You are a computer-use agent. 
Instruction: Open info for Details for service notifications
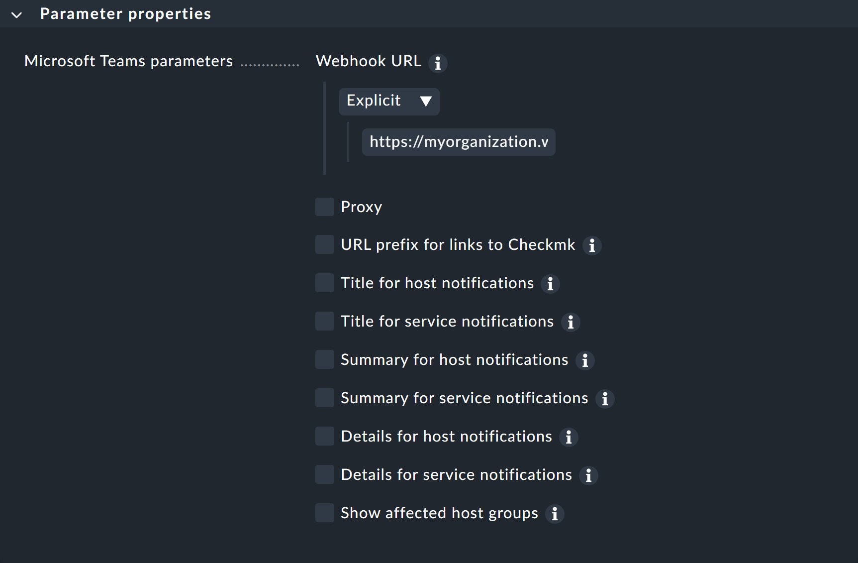coord(588,475)
